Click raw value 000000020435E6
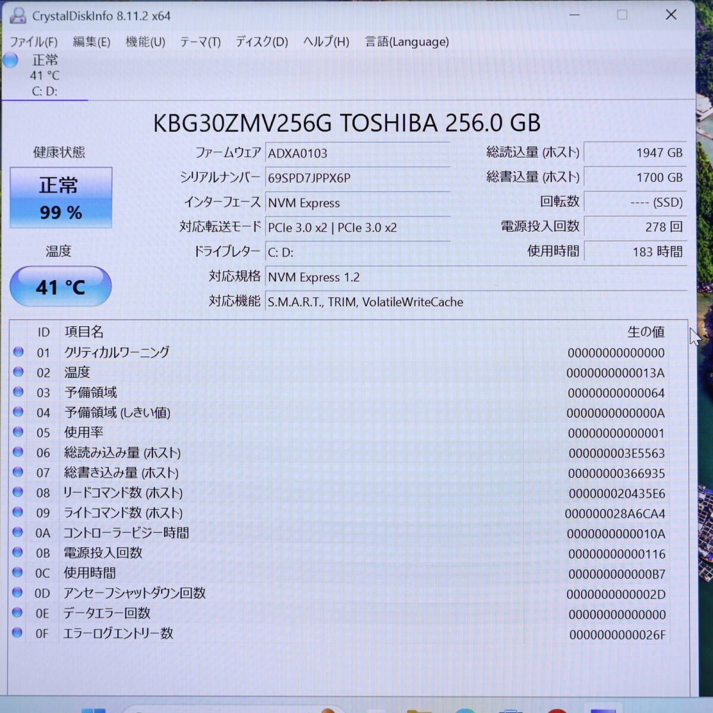 (x=617, y=494)
